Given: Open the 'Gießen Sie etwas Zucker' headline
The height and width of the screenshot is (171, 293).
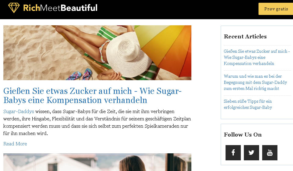Looking at the screenshot, I should point(92,95).
